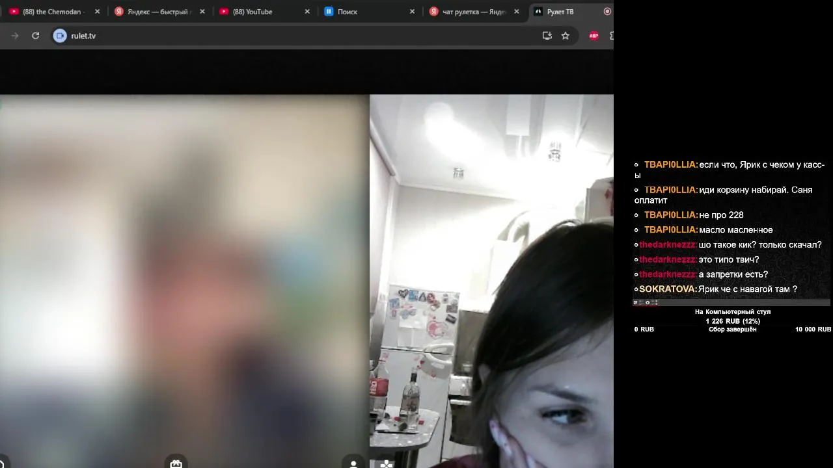833x468 pixels.
Task: Click the blurred stranger video panel
Action: coord(184,281)
